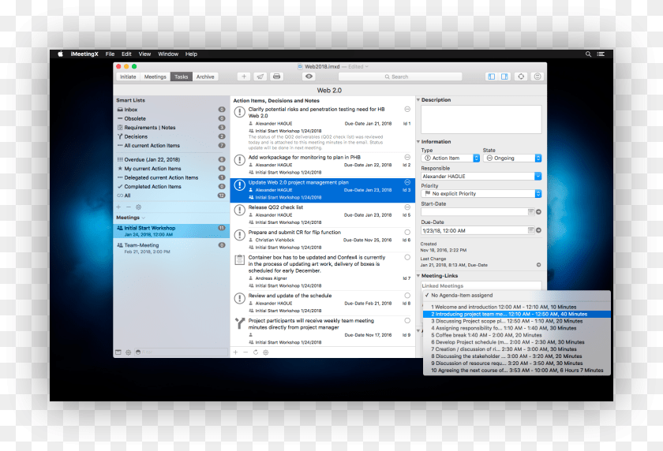Click the remove smart list minus icon
This screenshot has height=451, width=663.
click(x=129, y=207)
